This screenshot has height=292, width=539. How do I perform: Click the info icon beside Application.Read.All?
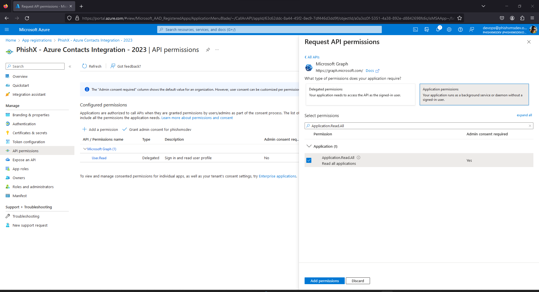[358, 158]
